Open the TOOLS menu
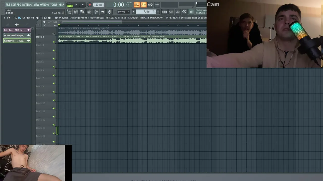This screenshot has height=181, width=323. pos(54,5)
